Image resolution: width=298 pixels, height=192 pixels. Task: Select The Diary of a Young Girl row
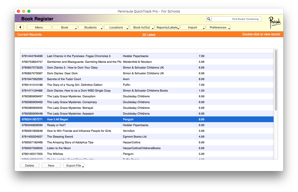(x=147, y=85)
